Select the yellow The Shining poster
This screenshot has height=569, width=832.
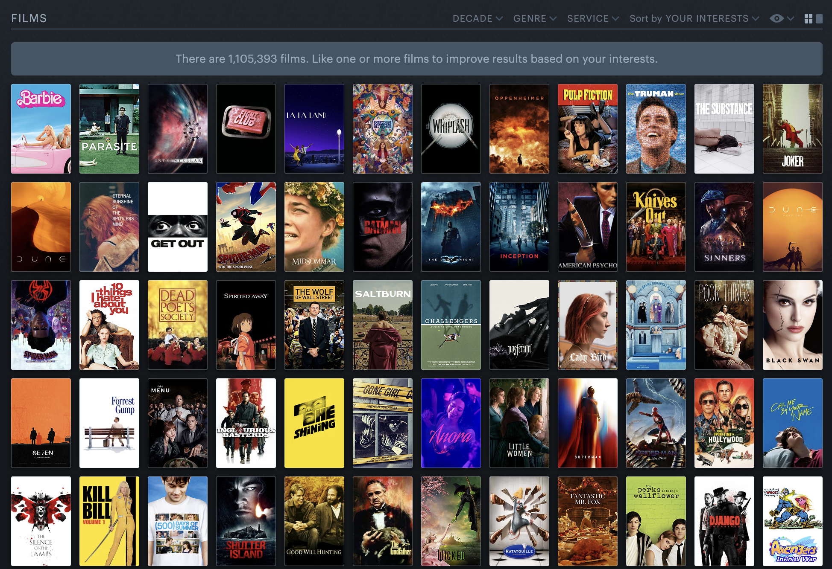click(314, 423)
